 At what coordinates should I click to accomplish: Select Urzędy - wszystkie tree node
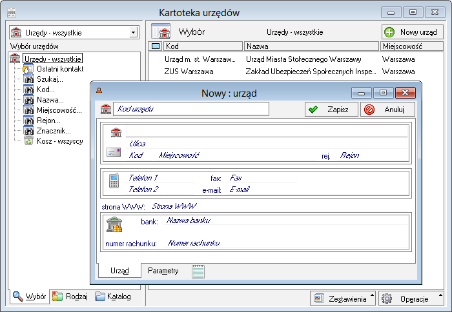(x=52, y=59)
